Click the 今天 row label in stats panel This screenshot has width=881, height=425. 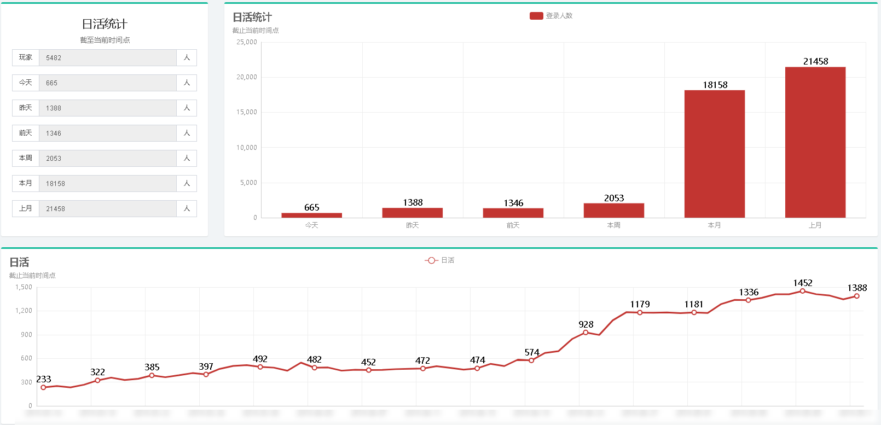pos(26,83)
